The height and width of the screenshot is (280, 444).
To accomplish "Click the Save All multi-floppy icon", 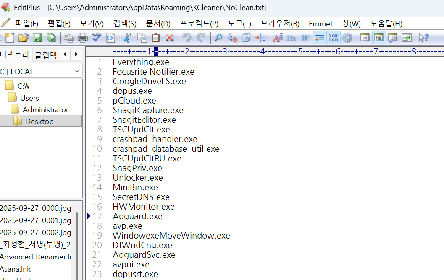I will point(51,38).
